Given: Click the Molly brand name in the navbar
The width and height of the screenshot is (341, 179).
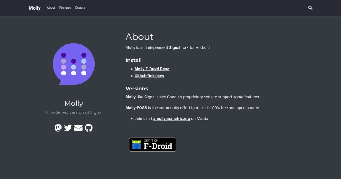Looking at the screenshot, I should (34, 8).
